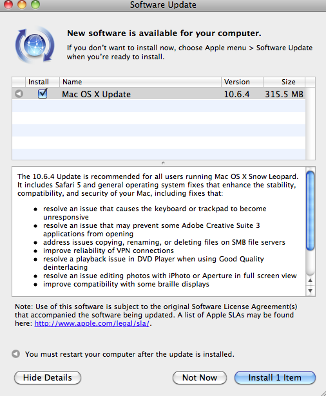Sort updates by the Size column header
Image resolution: width=326 pixels, height=396 pixels.
tap(284, 82)
